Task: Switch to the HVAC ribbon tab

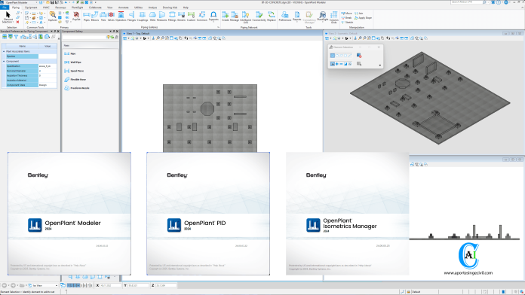Action: pyautogui.click(x=46, y=8)
